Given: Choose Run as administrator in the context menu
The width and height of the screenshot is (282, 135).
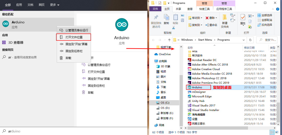Looking at the screenshot, I should 74,30.
